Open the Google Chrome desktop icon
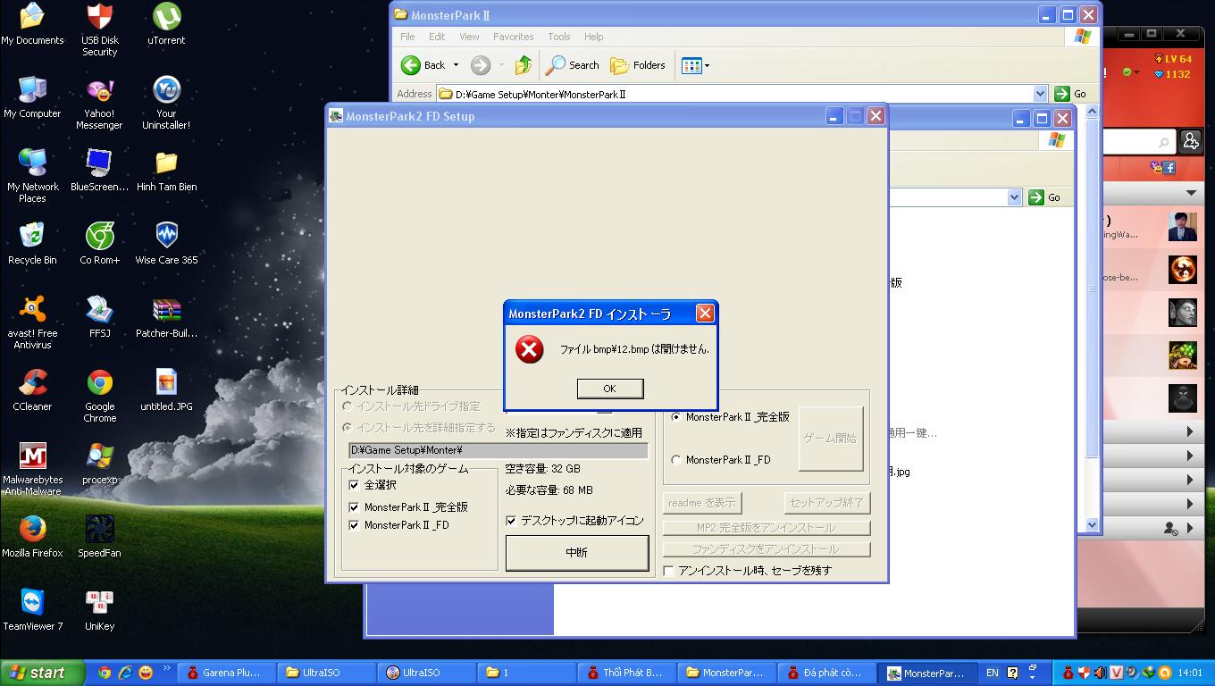Screen dimensions: 1215x686 coord(99,383)
